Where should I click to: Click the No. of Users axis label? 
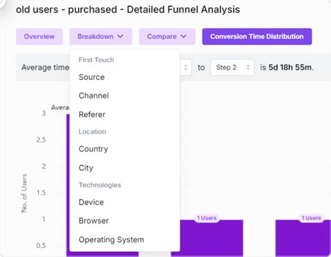(x=24, y=193)
